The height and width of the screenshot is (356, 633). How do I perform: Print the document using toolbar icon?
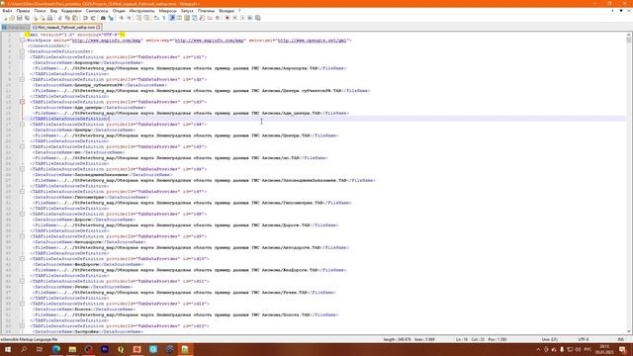pos(49,18)
